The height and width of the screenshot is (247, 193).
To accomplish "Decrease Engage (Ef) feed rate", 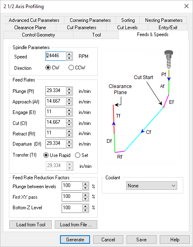I will [x=69, y=114].
